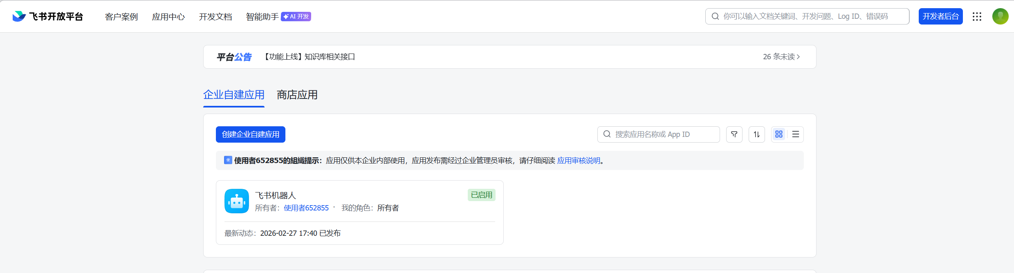The width and height of the screenshot is (1014, 273).
Task: Open the nine-dot app launcher grid
Action: [977, 16]
